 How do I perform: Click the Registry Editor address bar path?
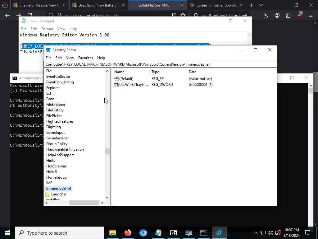tap(160, 64)
